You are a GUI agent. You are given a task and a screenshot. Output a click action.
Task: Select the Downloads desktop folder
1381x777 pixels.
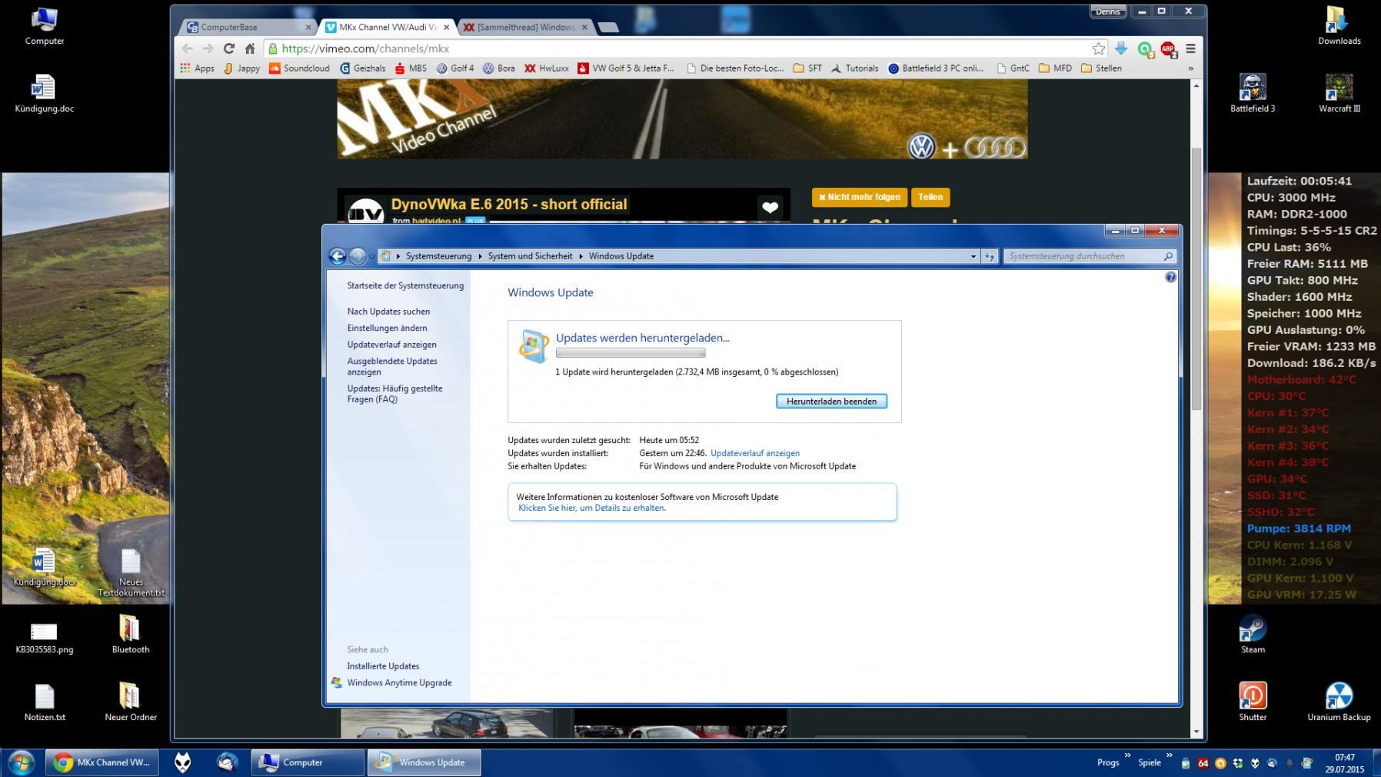(x=1339, y=26)
